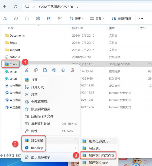
Task: Click the Paste icon in the context menu
Action: point(45,70)
